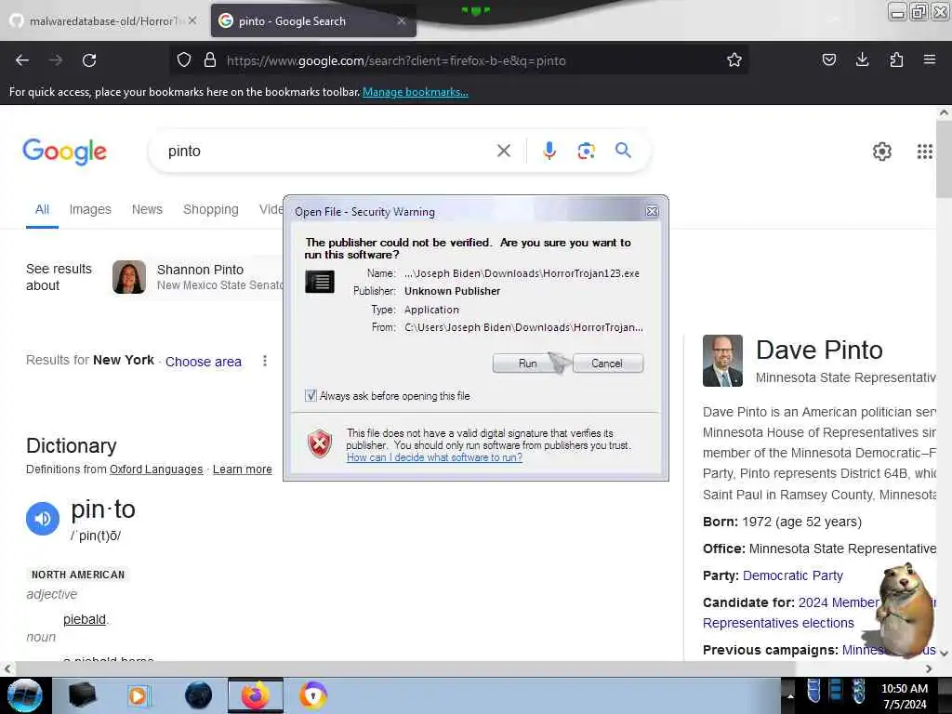Switch to the Shopping results tab
The image size is (952, 714).
coord(211,209)
